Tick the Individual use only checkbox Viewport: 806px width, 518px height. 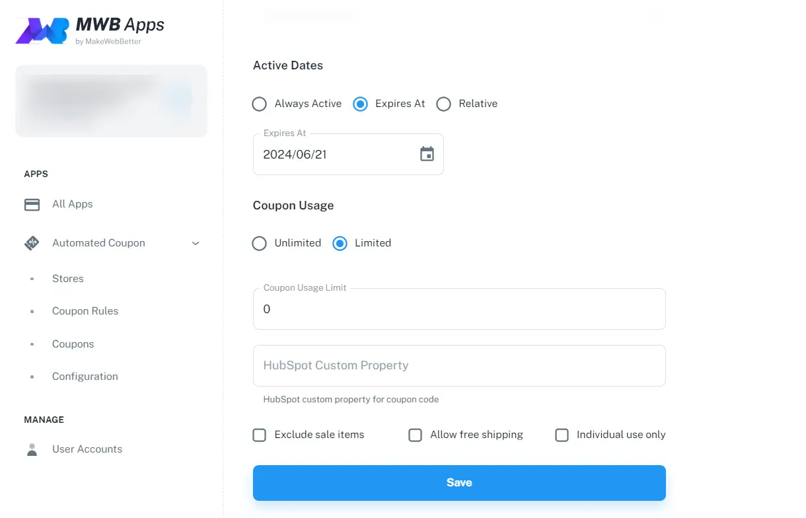(x=562, y=435)
